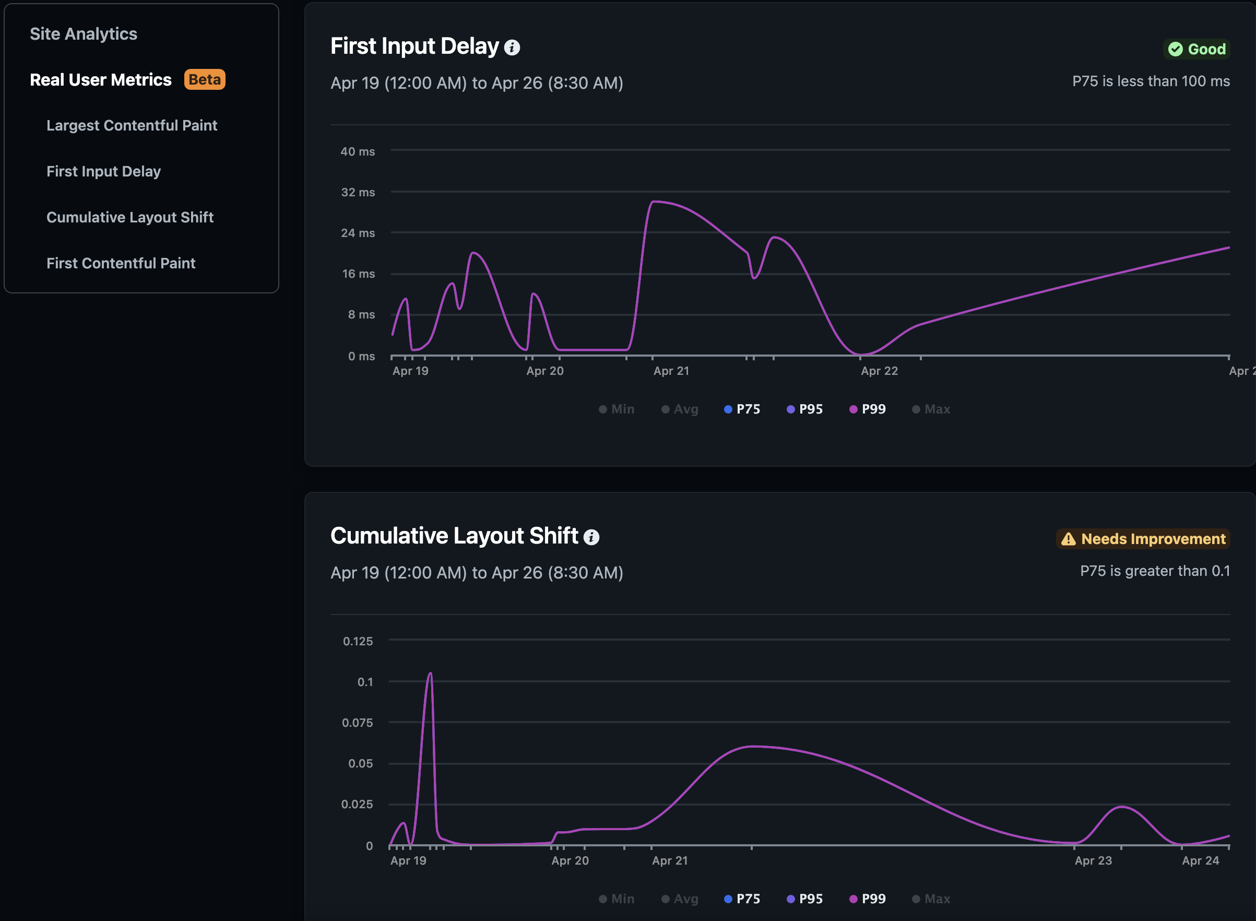Click the Needs Improvement warning triangle icon
This screenshot has height=921, width=1256.
coord(1068,539)
